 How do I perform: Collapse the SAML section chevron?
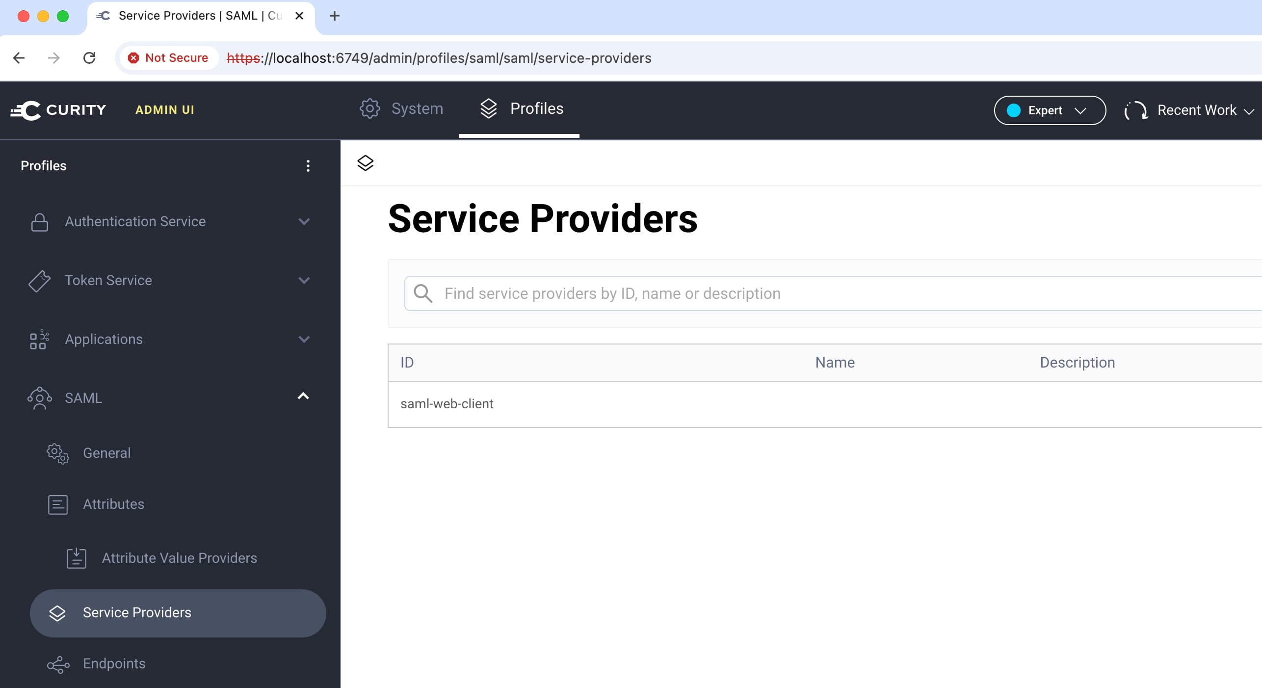point(304,397)
